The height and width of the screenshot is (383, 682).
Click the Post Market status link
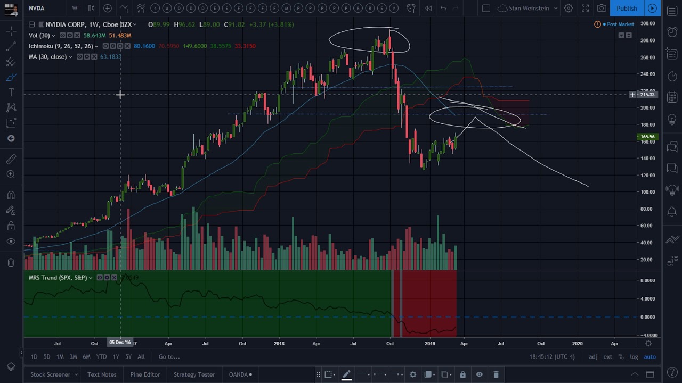[x=620, y=24]
